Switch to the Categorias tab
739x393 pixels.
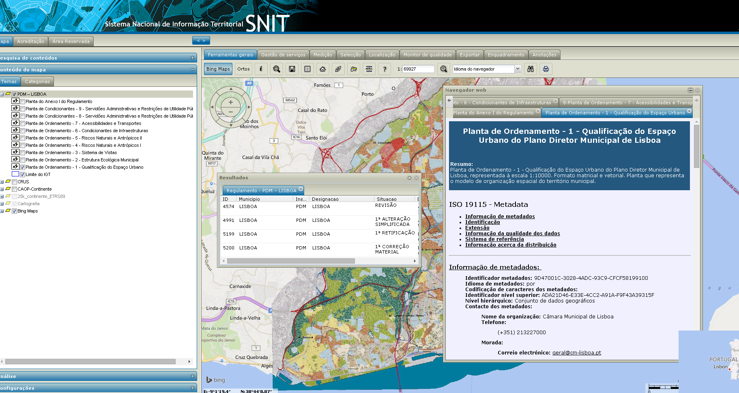pos(37,82)
